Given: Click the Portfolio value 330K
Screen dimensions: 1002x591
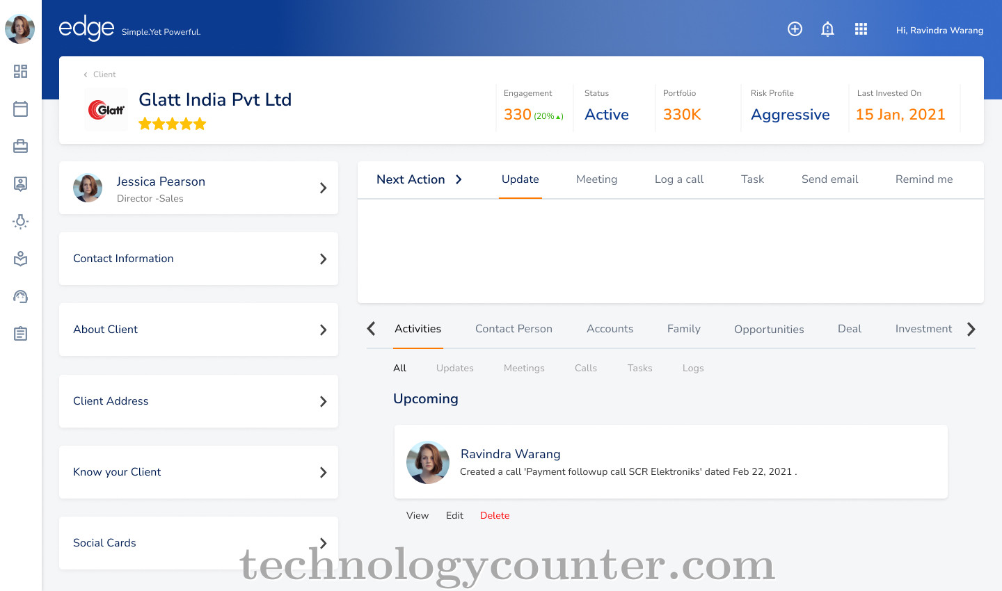Looking at the screenshot, I should [x=682, y=115].
